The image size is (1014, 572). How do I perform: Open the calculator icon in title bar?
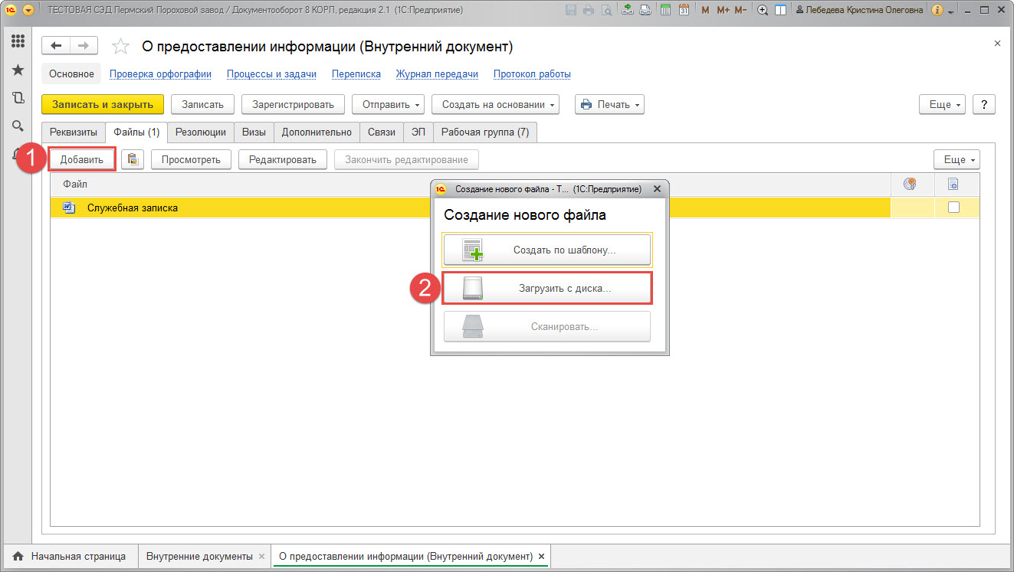666,10
